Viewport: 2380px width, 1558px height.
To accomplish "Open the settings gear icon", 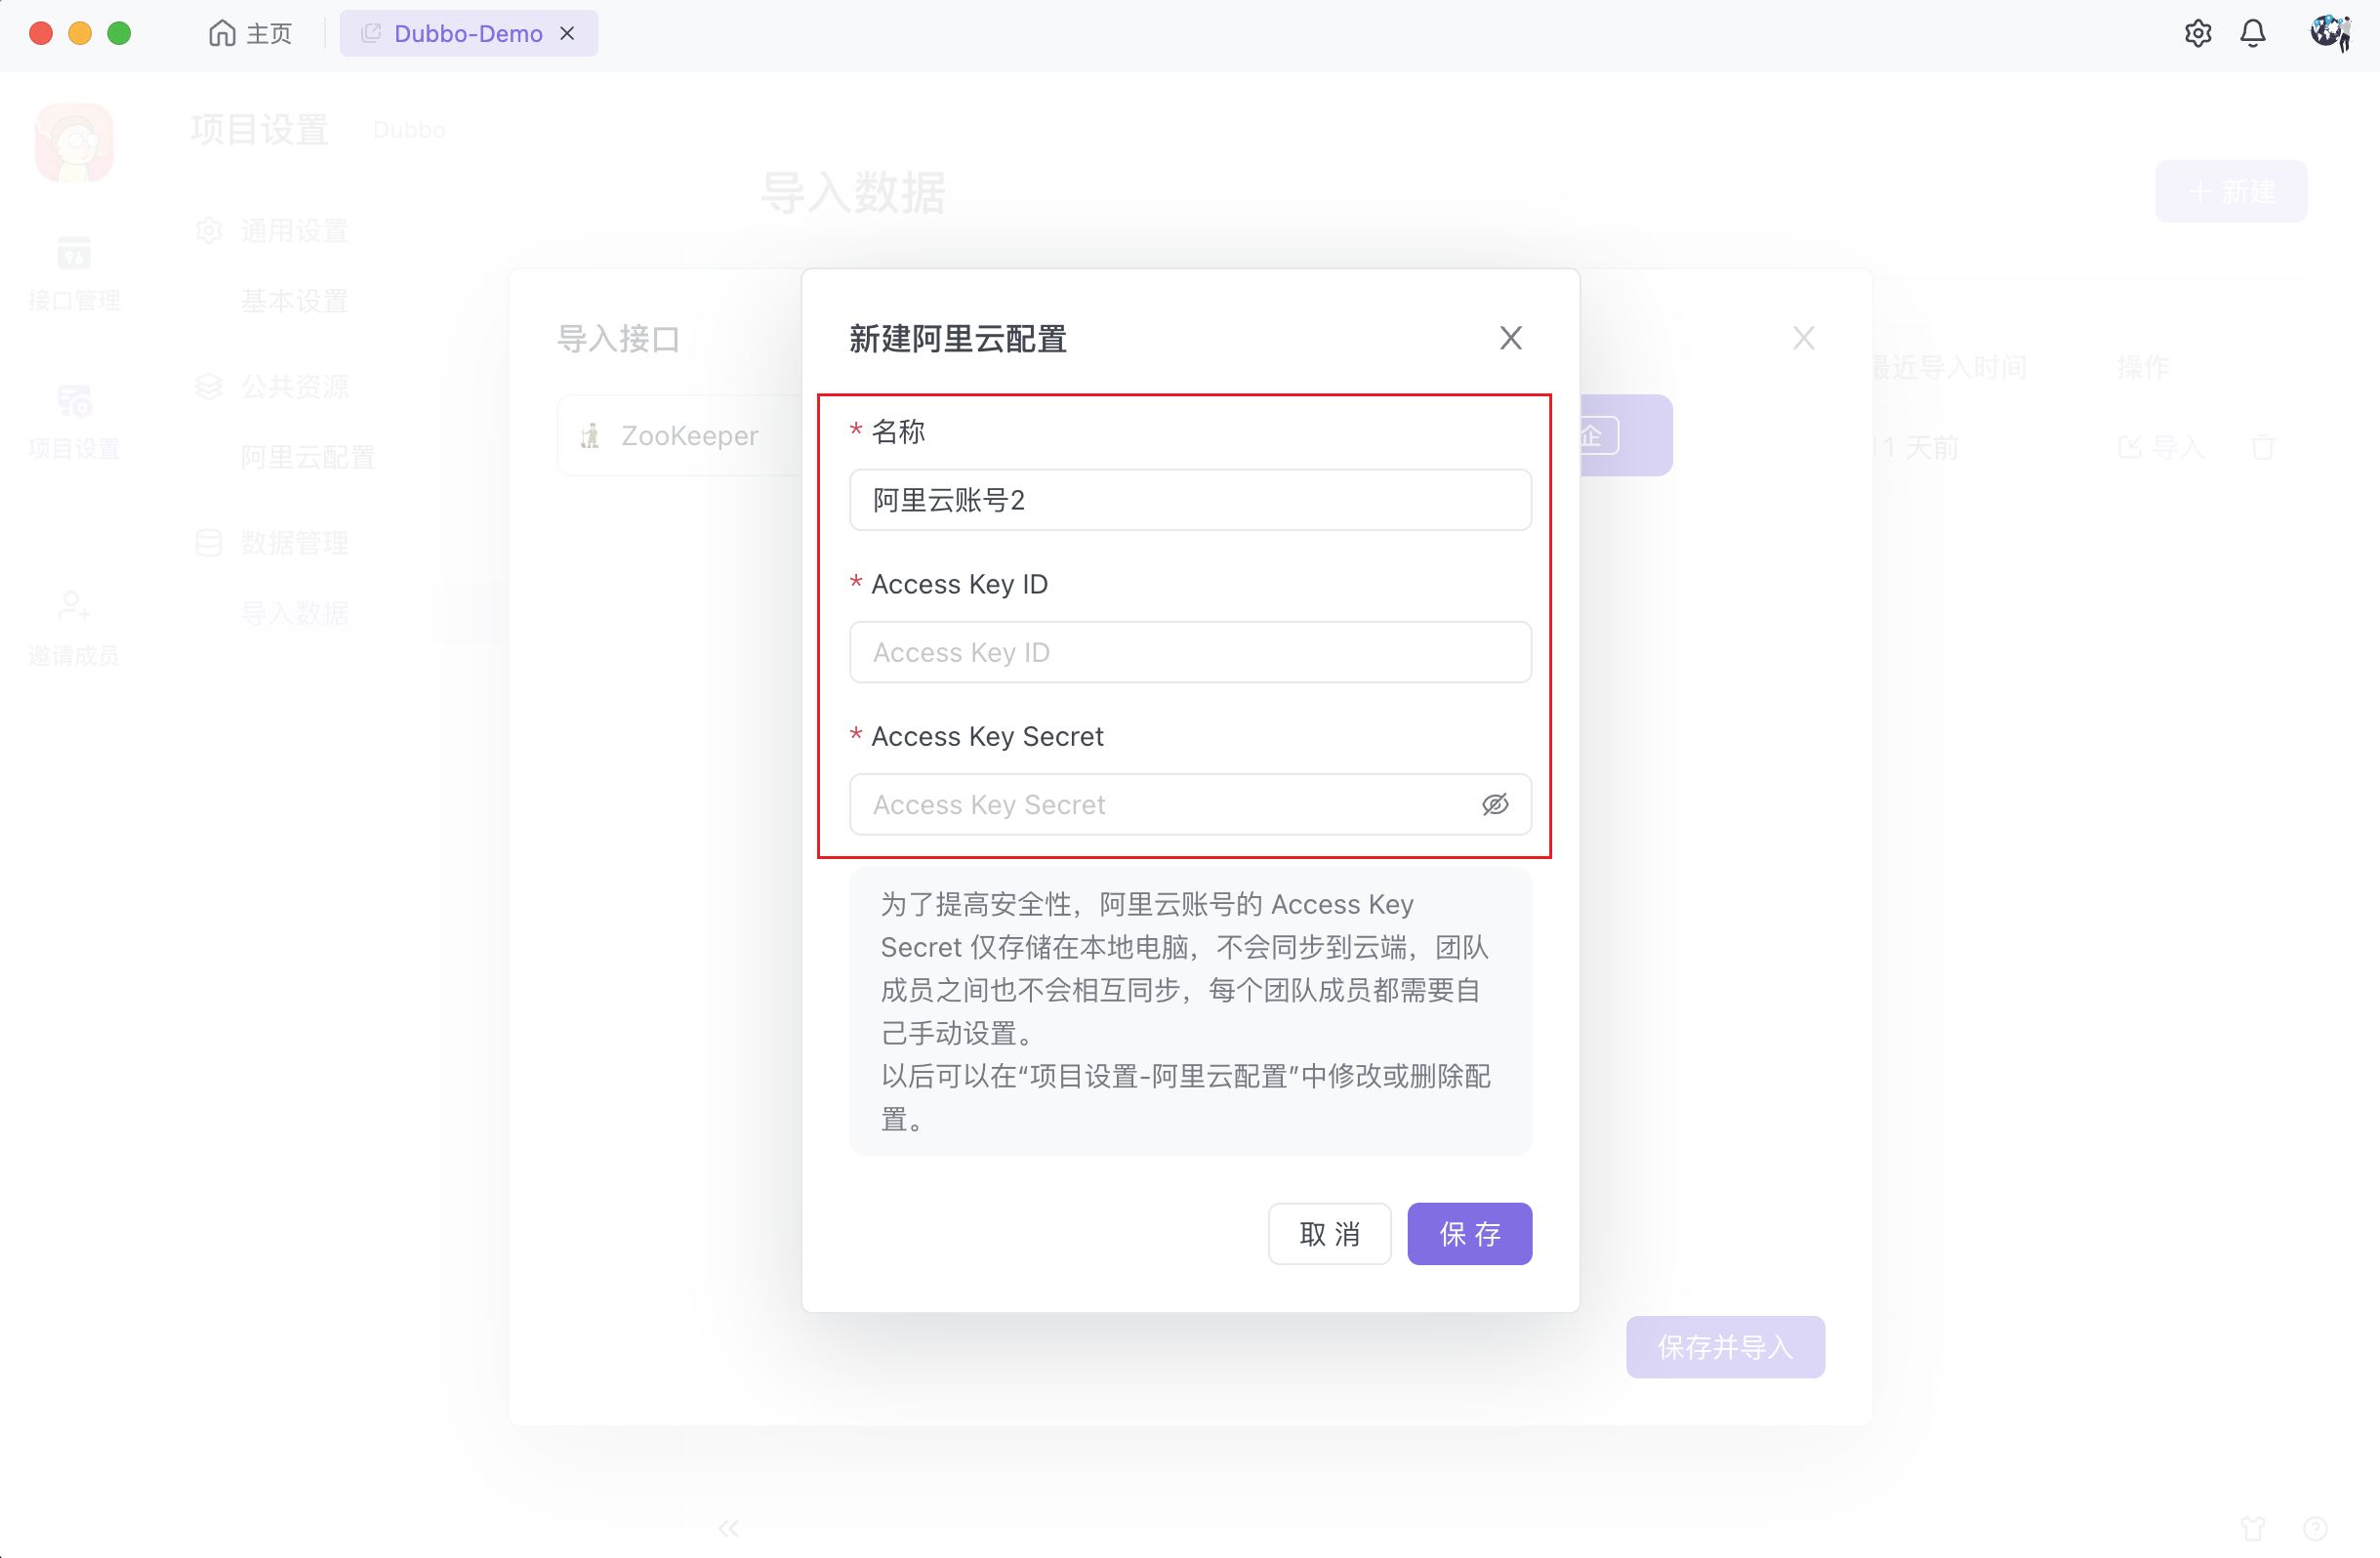I will pyautogui.click(x=2197, y=34).
